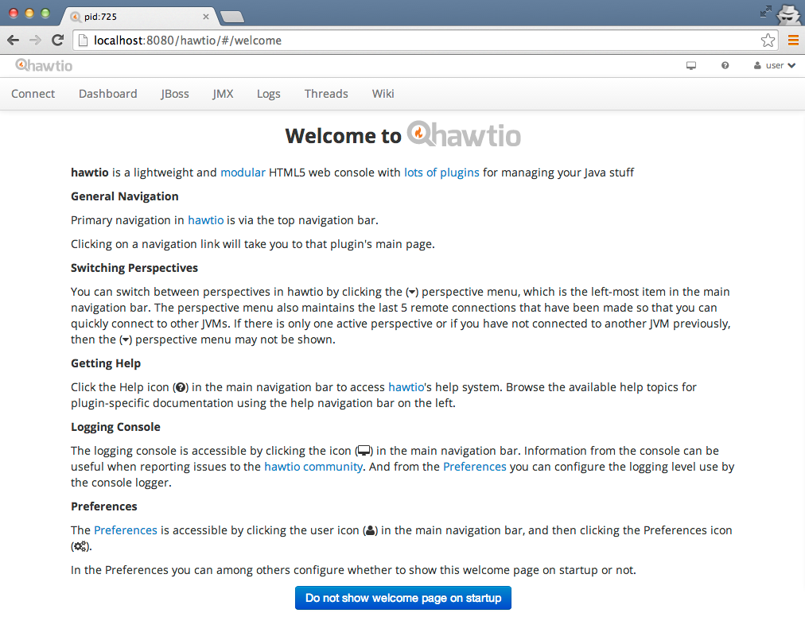Go back with the browser arrow
The width and height of the screenshot is (805, 644).
click(x=14, y=40)
